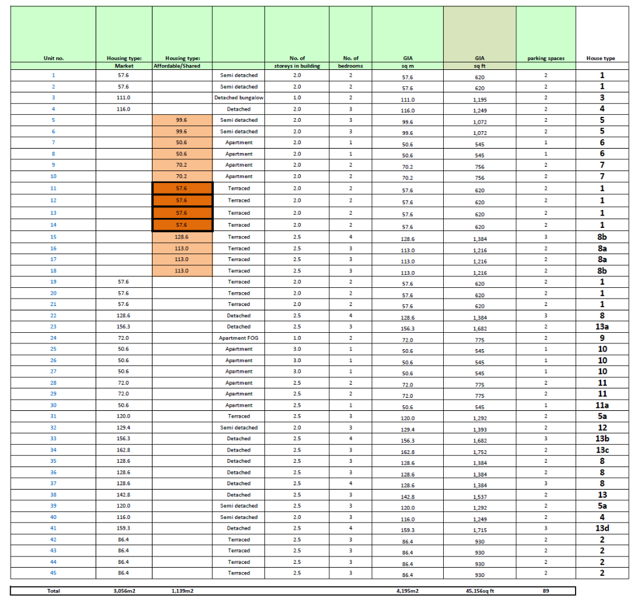Select the 1,537 sq ft GIA cell
This screenshot has width=640, height=607.
pyautogui.click(x=479, y=496)
